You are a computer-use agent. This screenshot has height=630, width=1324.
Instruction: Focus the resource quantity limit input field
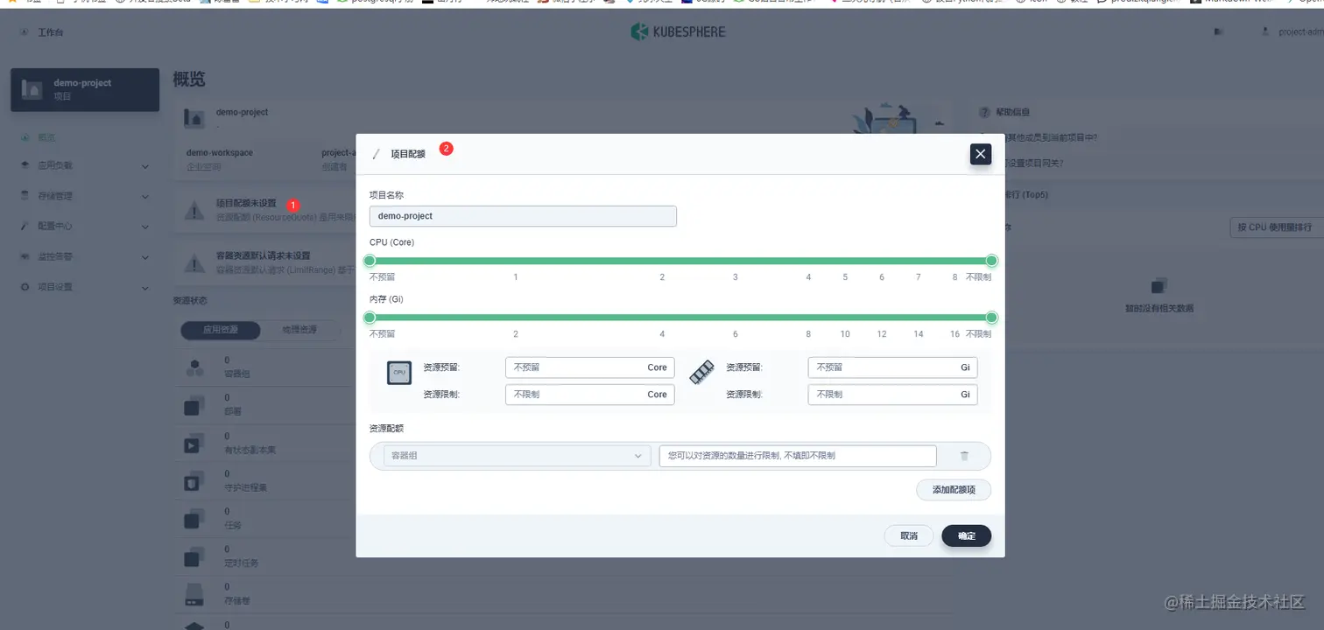798,456
